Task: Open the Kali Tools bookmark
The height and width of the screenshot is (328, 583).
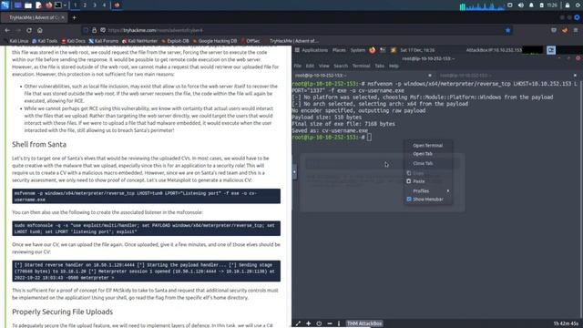Action: pyautogui.click(x=45, y=41)
